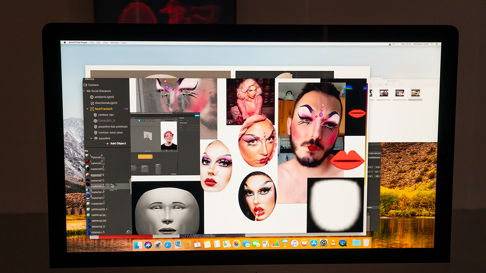Launch VLC cone icon in dock
Viewport: 486px width, 273px height.
(x=333, y=243)
